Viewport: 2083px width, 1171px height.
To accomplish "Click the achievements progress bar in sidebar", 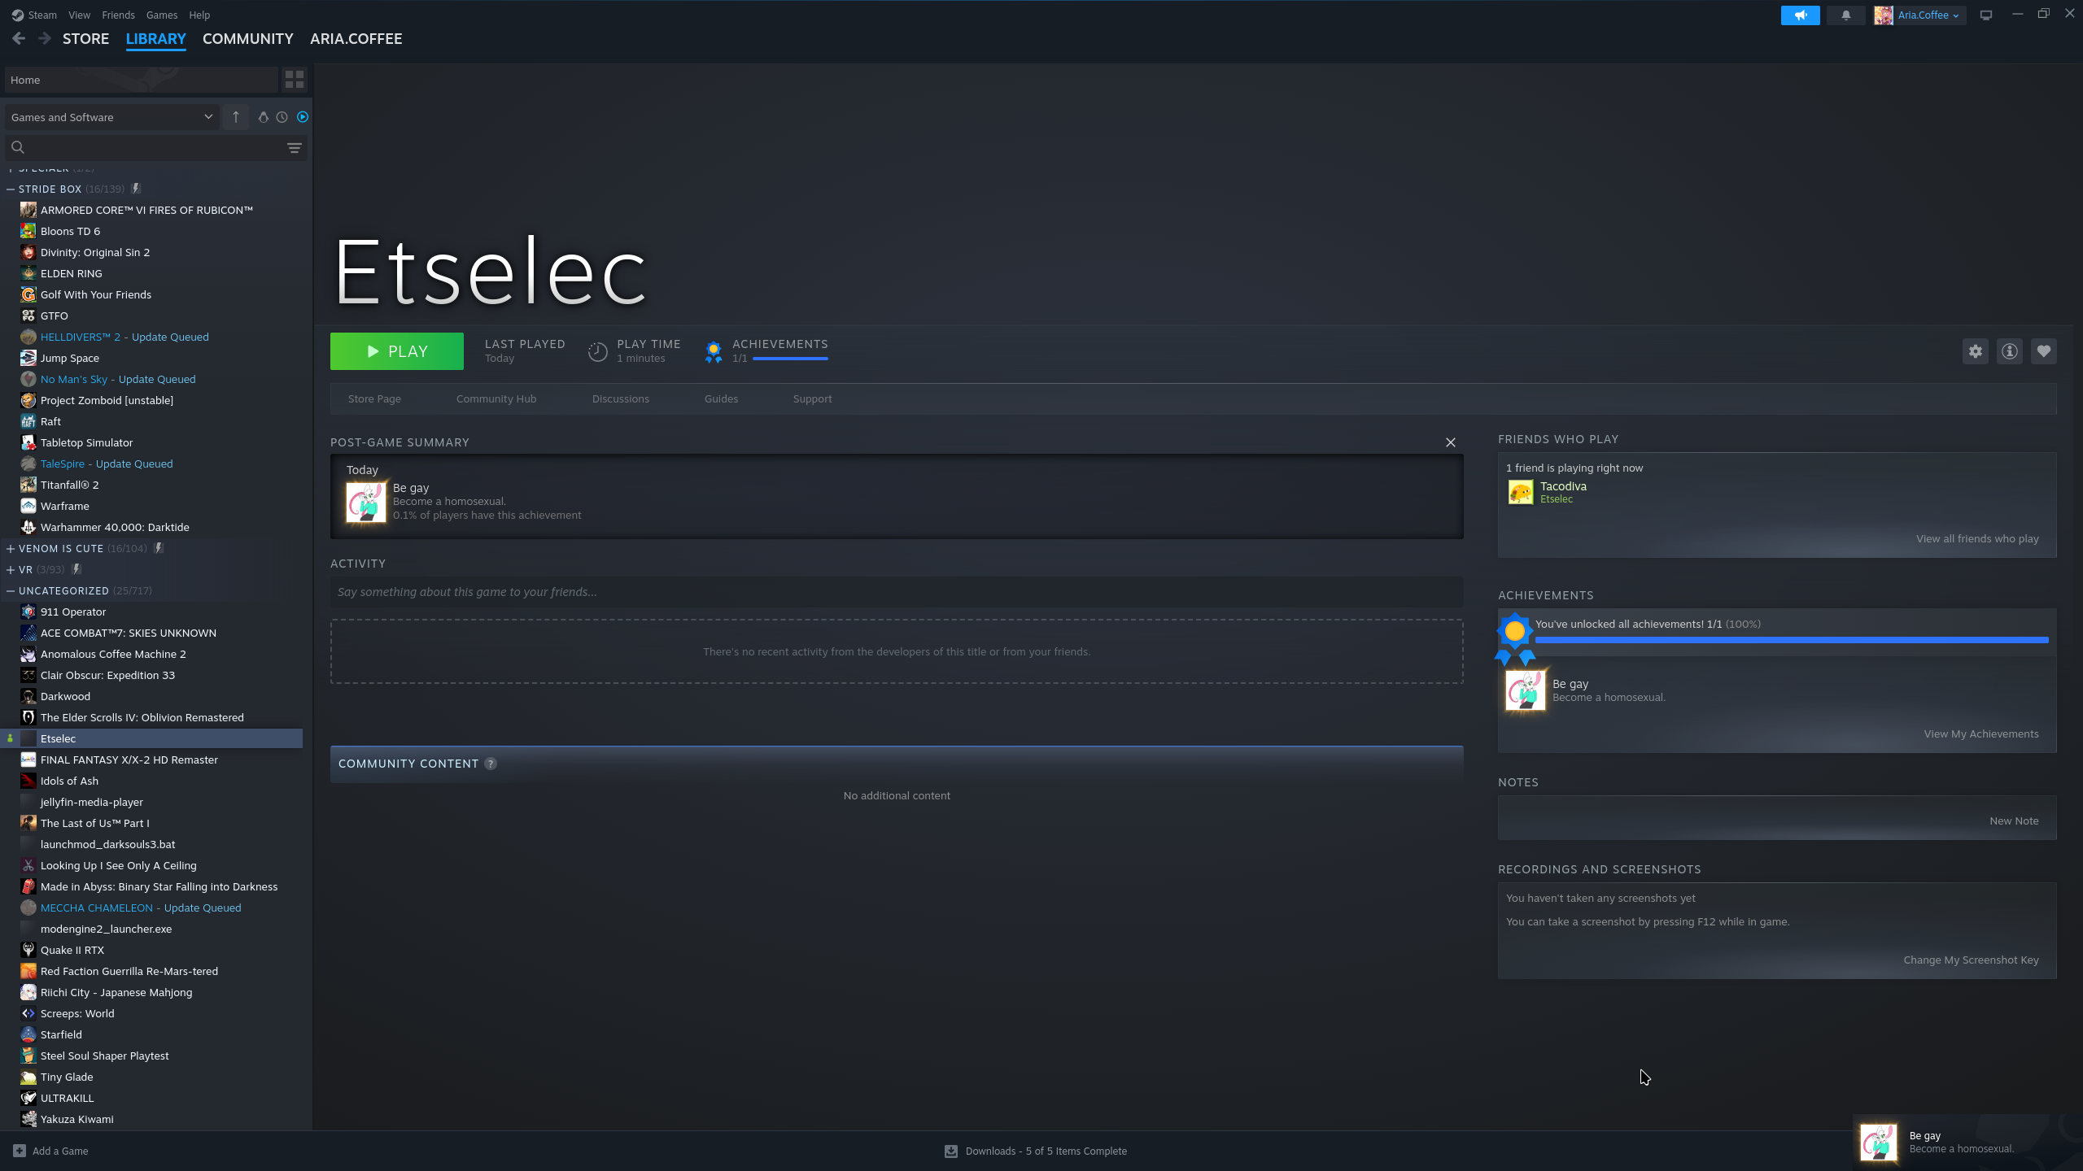I will (x=1792, y=640).
